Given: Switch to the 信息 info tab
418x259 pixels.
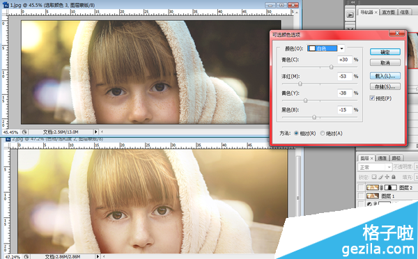Looking at the screenshot, I should 405,13.
